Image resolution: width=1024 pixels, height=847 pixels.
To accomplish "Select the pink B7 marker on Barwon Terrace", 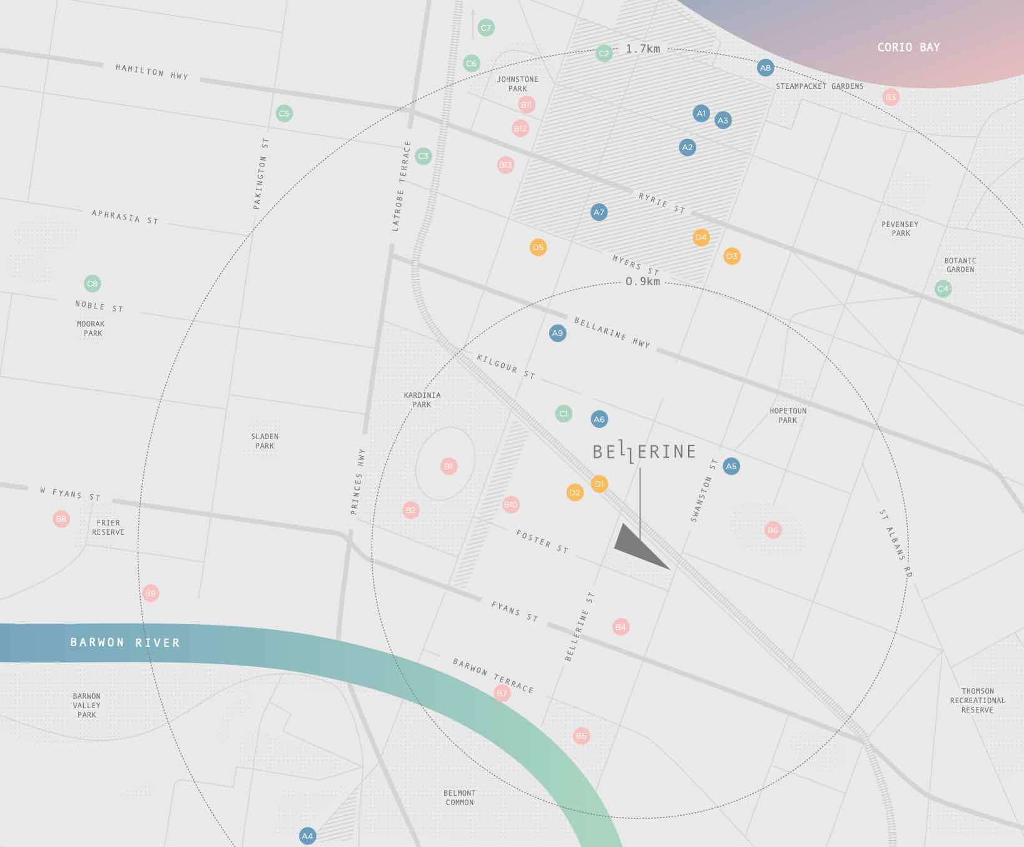I will [502, 692].
